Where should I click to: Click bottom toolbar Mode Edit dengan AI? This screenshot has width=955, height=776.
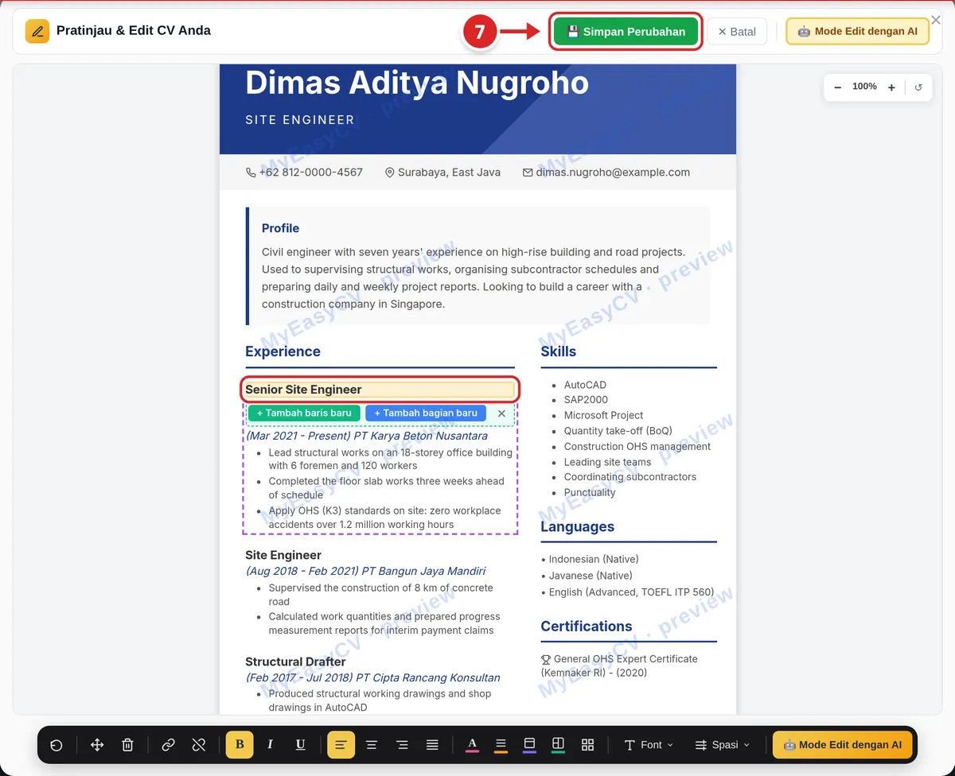(842, 745)
